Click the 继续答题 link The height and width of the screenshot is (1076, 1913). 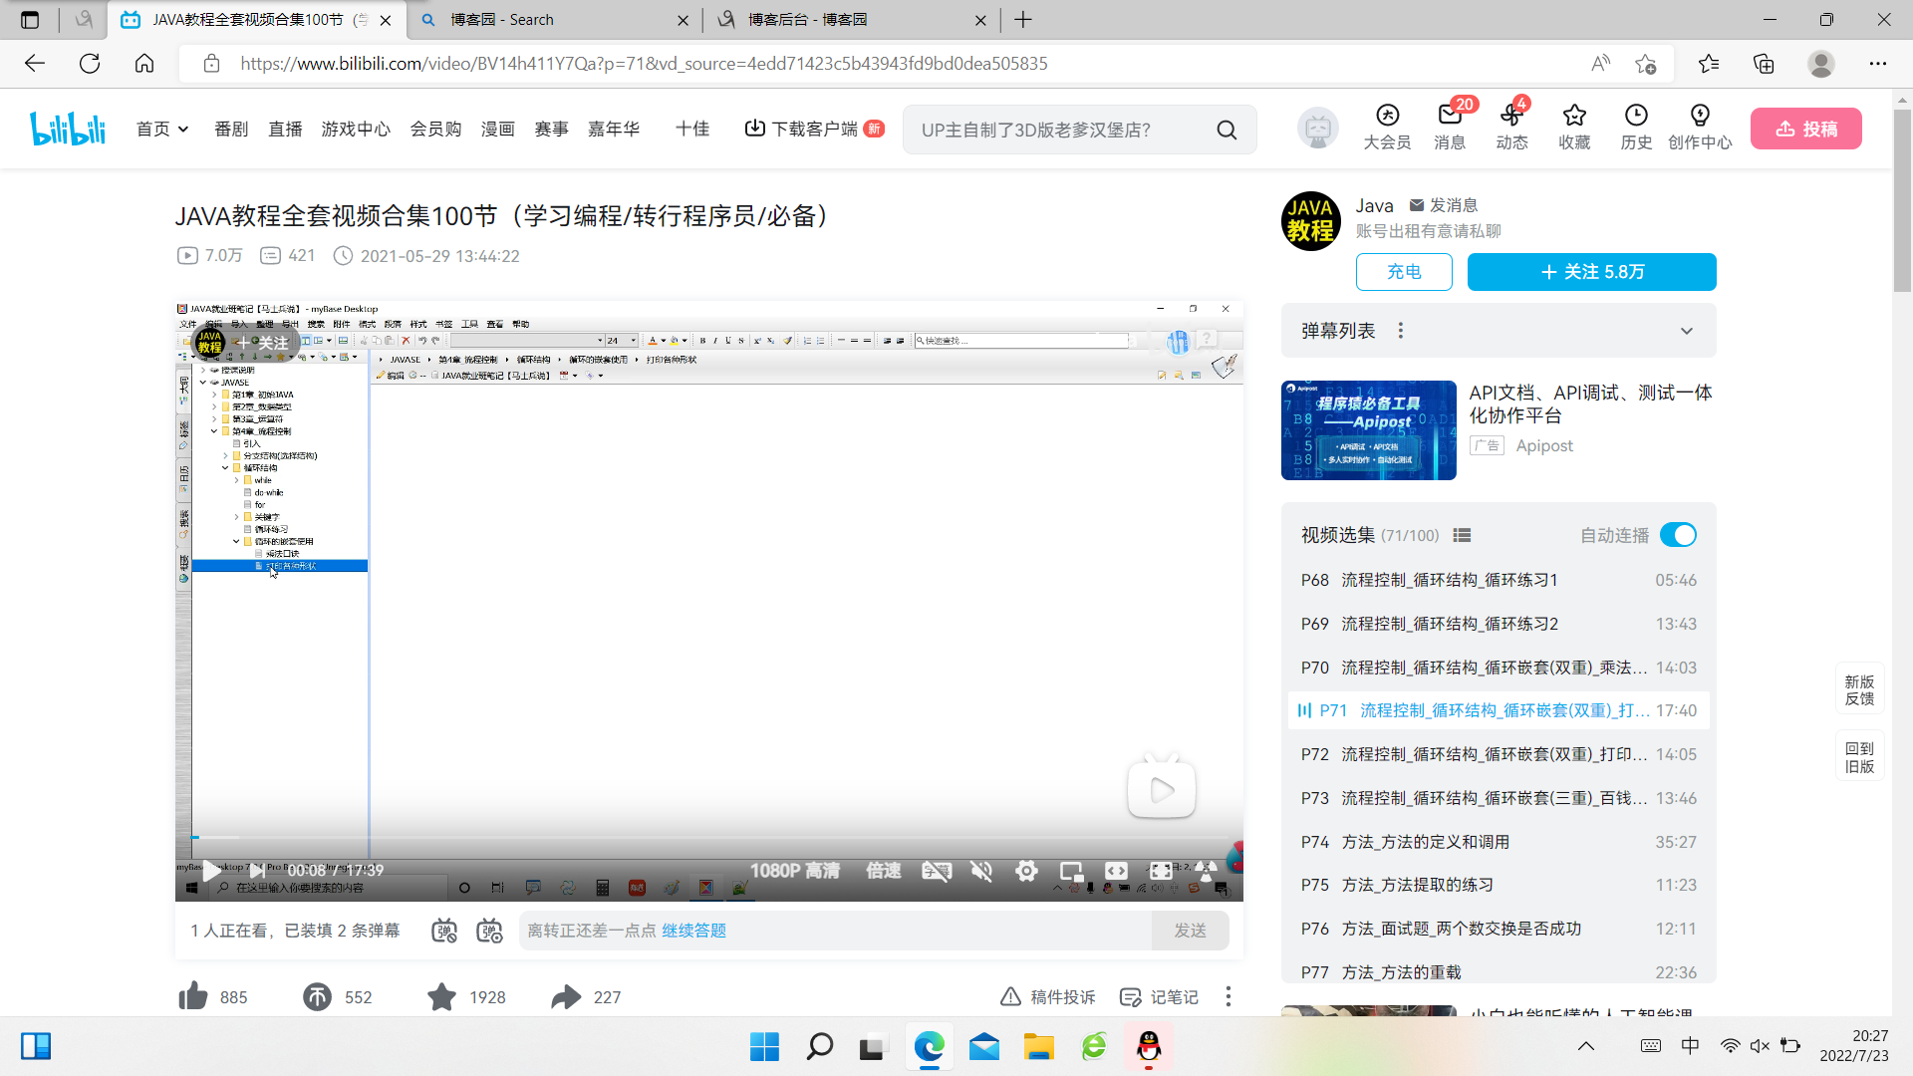693,931
